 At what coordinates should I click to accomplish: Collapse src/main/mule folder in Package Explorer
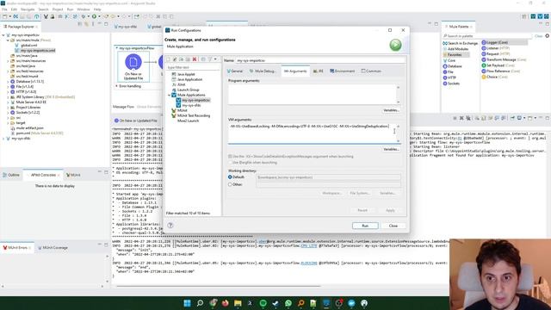(x=8, y=40)
